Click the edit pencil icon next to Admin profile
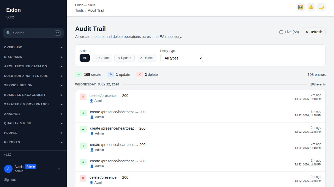Viewport: 334px width, 187px height. (59, 169)
